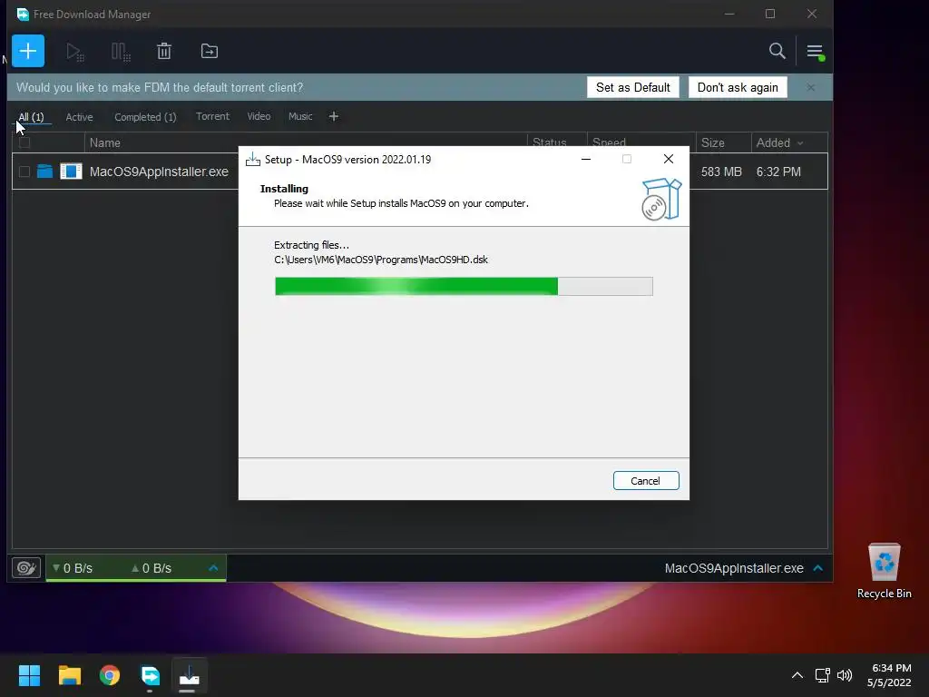Tick the select-all checkbox in the header
The image size is (929, 697).
(24, 142)
